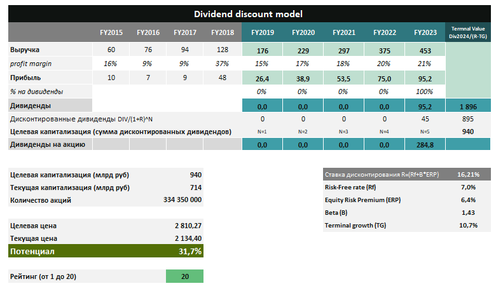The image size is (496, 286).
Task: Select FY2018 revenue cell showing 128
Action: [x=222, y=50]
